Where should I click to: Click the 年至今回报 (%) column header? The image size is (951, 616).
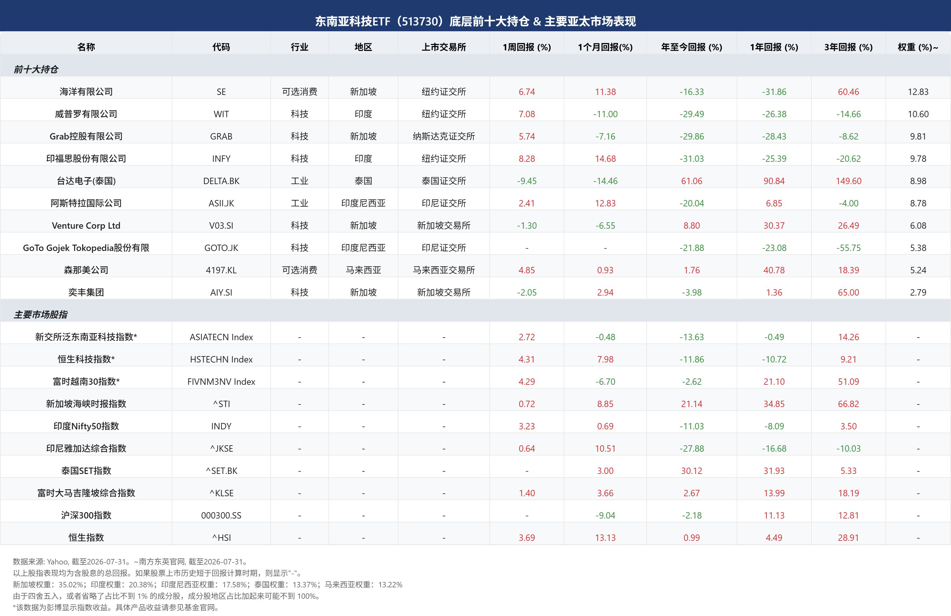(691, 47)
